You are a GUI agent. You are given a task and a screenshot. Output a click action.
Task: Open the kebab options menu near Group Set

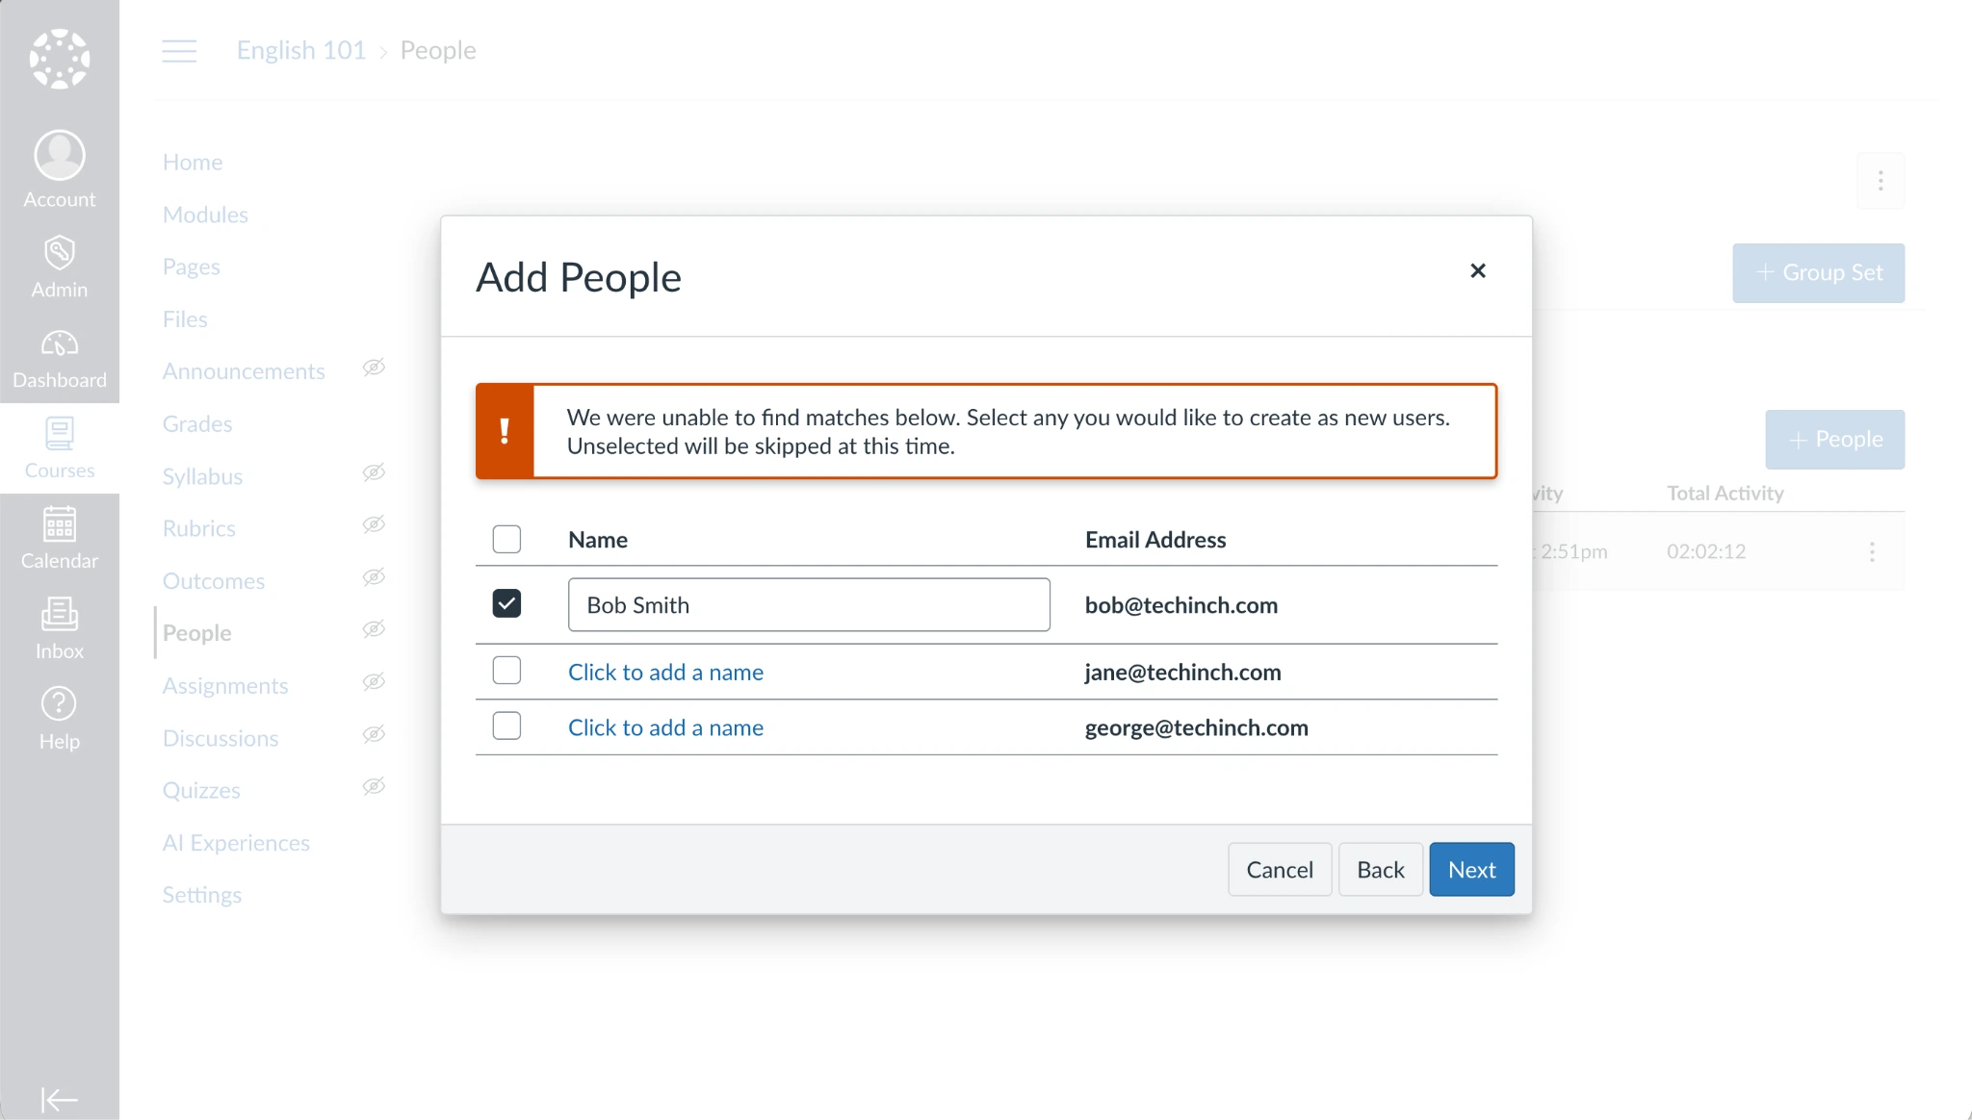click(x=1881, y=181)
